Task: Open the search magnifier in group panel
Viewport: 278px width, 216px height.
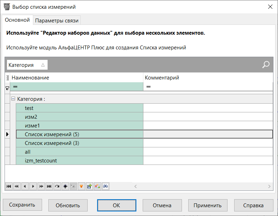Action: tap(266, 64)
